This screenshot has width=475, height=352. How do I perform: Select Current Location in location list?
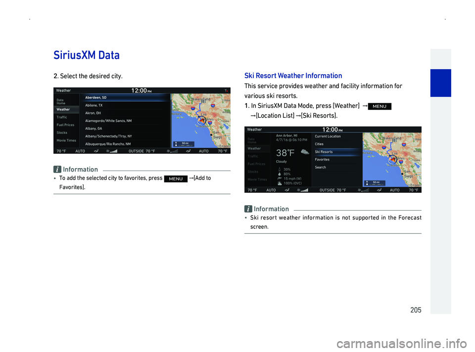pos(337,136)
